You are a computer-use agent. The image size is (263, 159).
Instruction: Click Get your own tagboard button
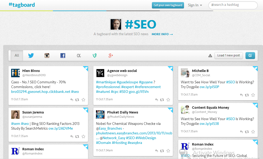point(168,5)
